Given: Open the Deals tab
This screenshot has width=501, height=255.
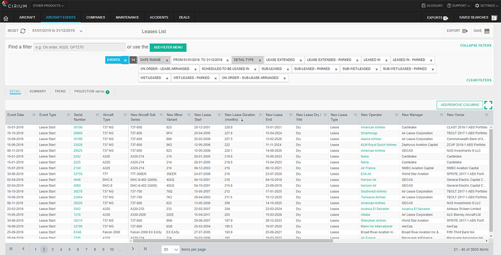Looking at the screenshot, I should click(x=184, y=17).
